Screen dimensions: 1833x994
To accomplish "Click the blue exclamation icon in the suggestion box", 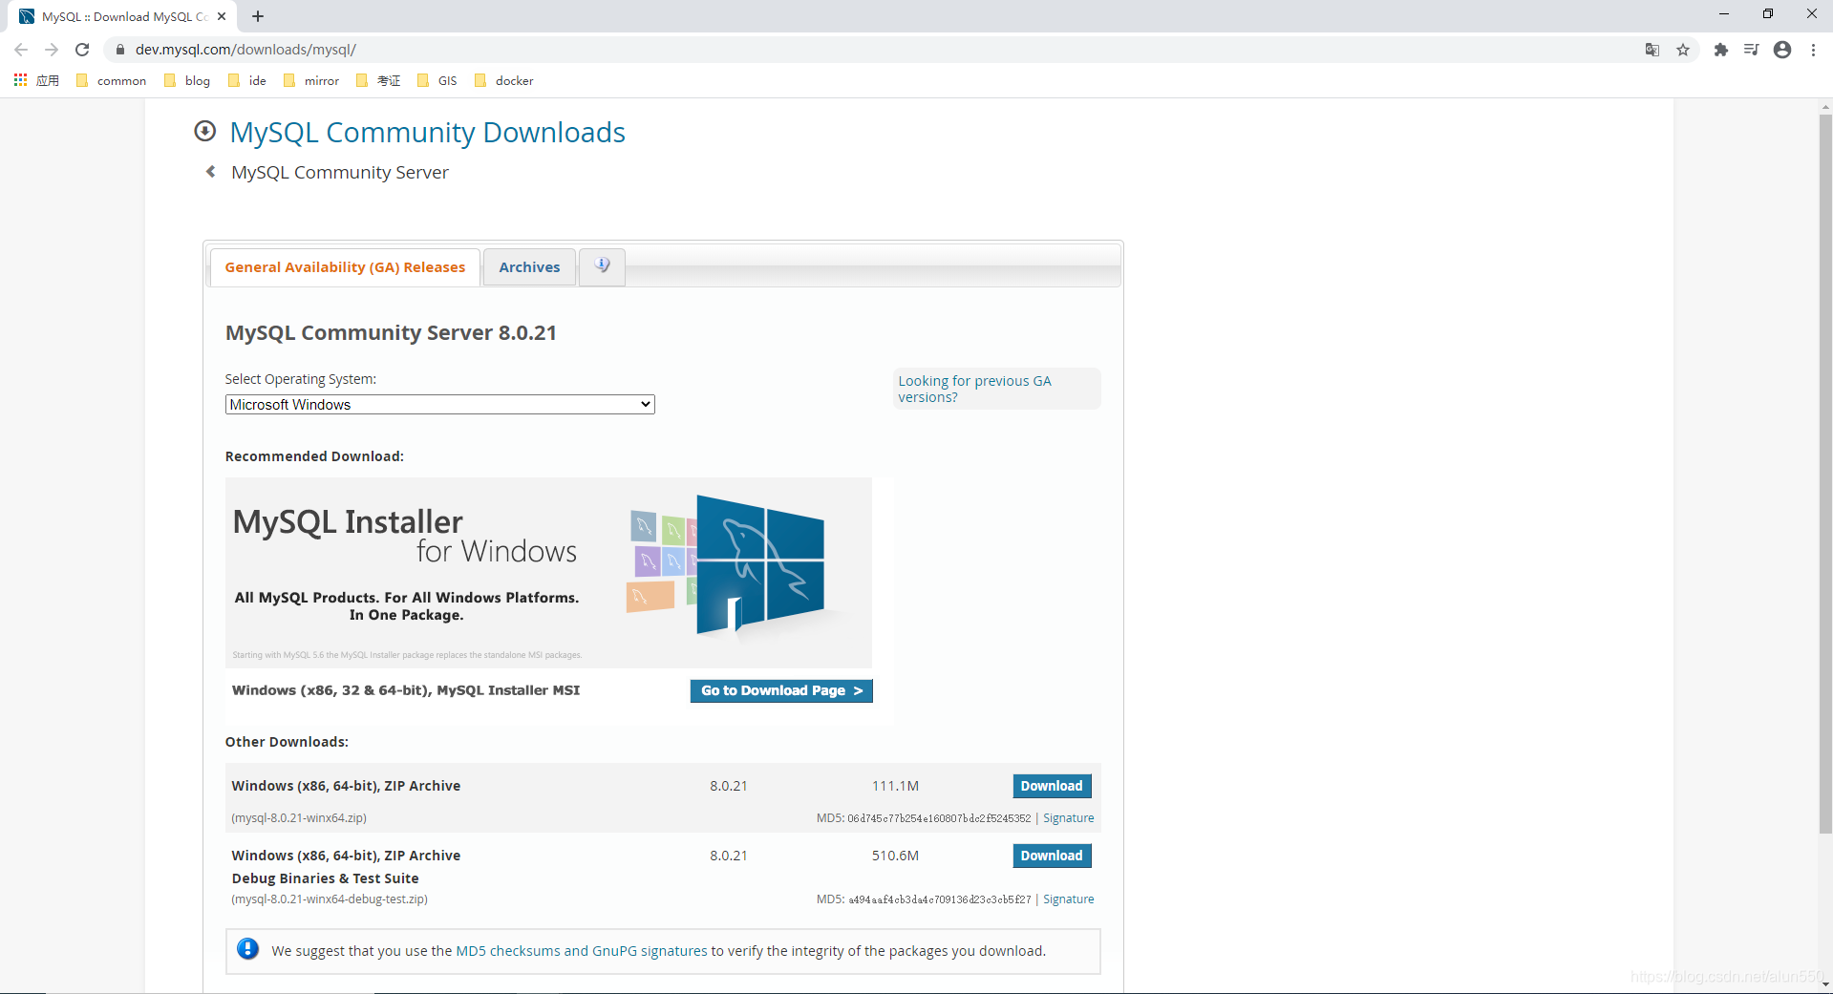I will (247, 949).
